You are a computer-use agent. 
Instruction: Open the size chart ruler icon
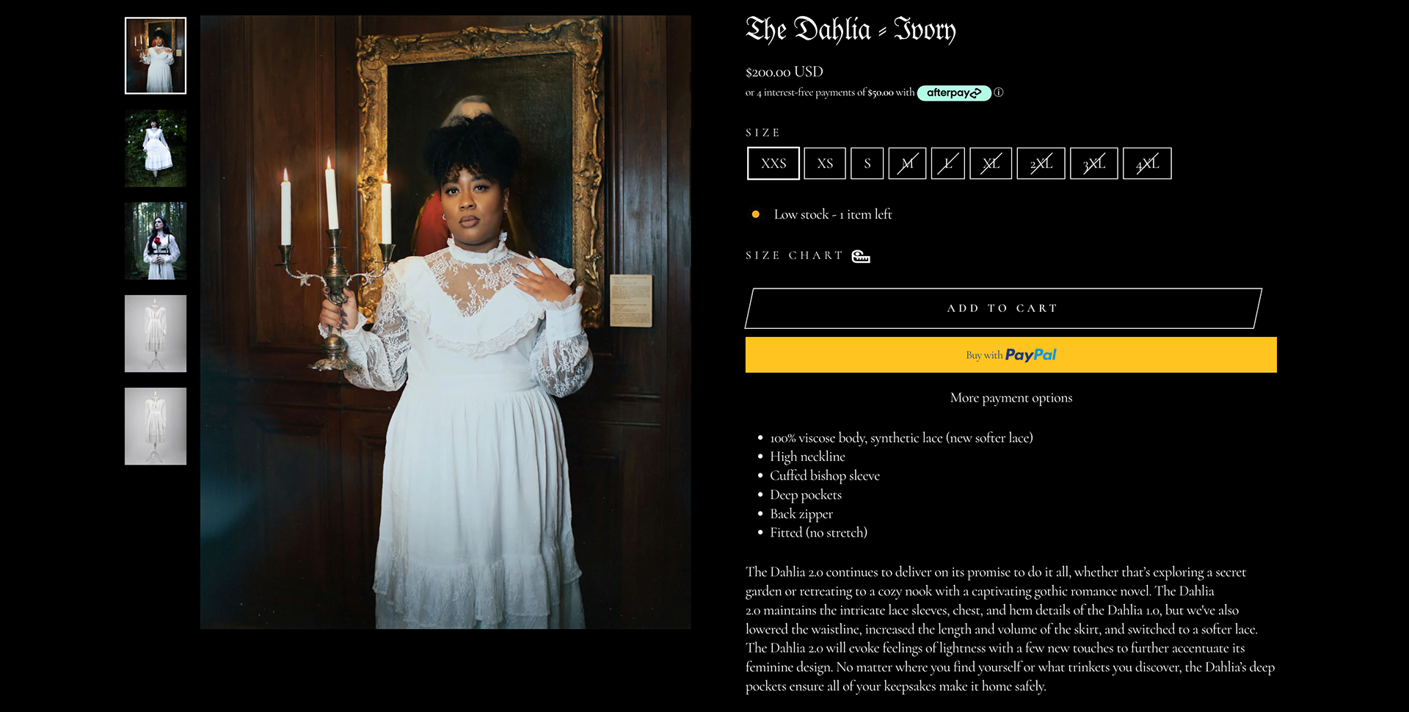pos(861,256)
